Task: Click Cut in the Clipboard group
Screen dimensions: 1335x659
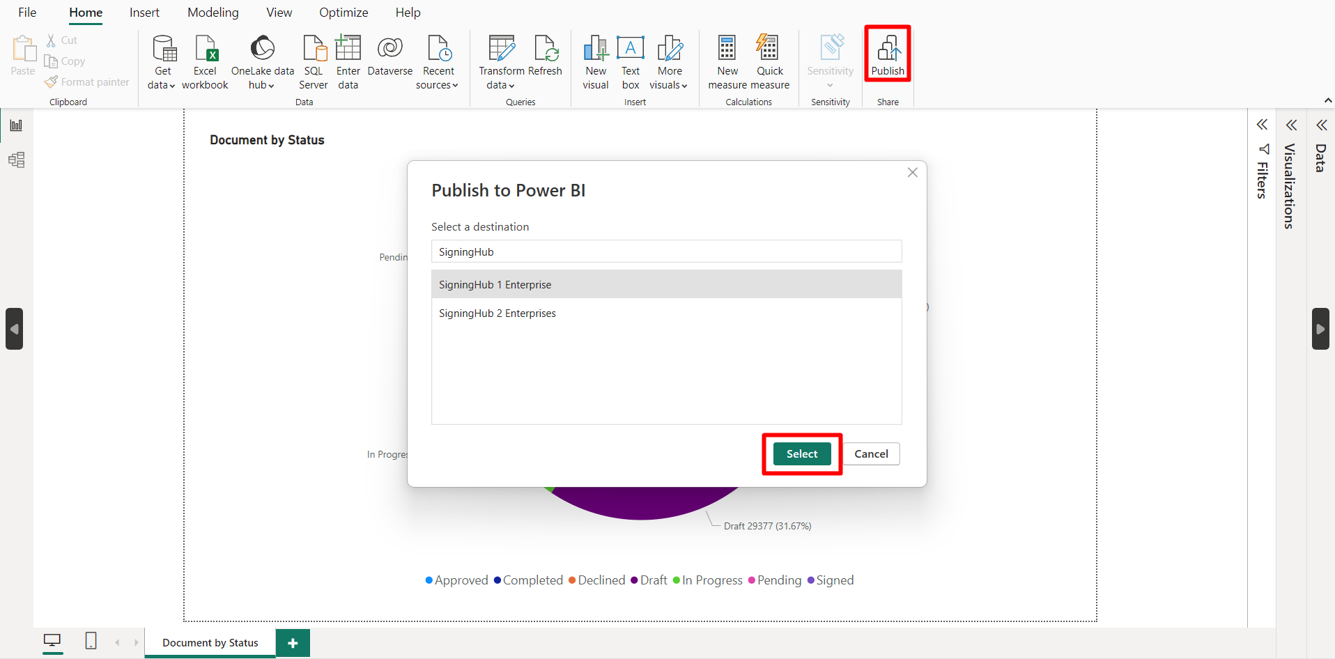Action: 62,40
